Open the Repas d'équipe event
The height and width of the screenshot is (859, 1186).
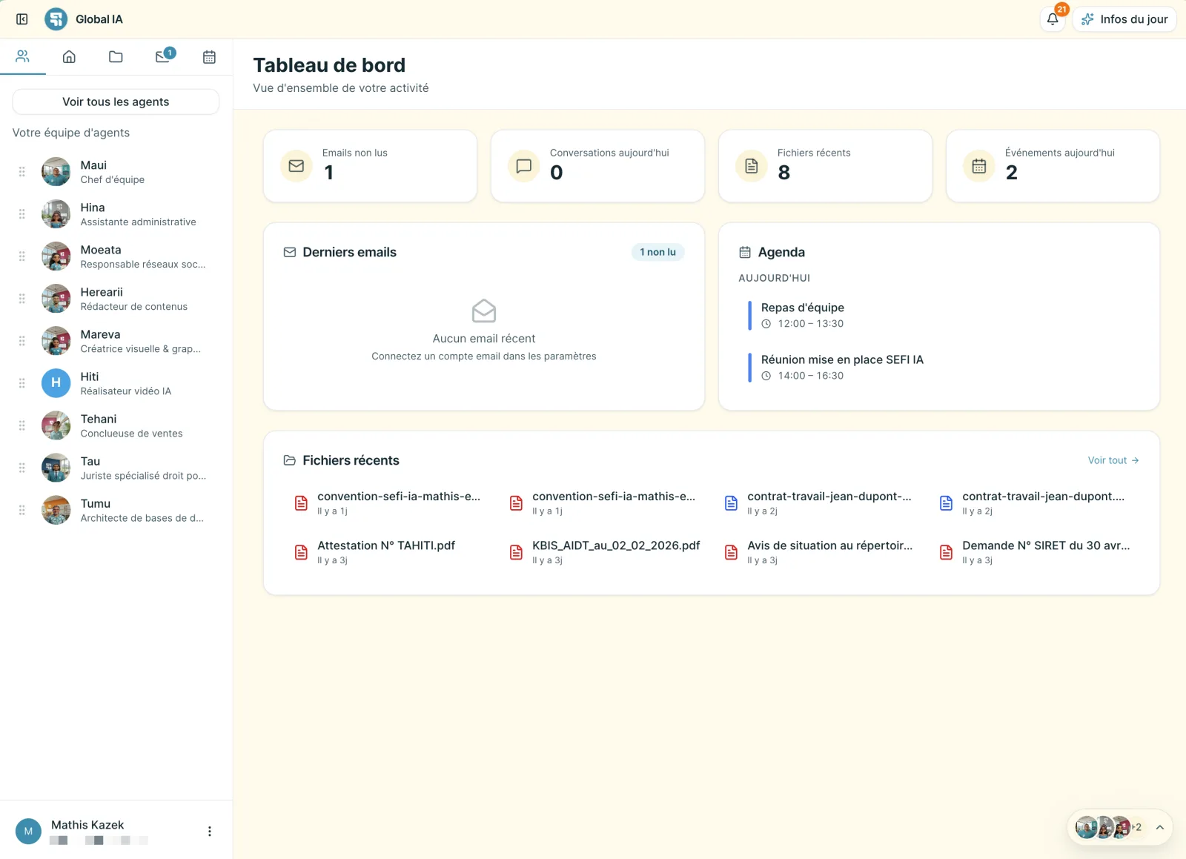tap(938, 315)
